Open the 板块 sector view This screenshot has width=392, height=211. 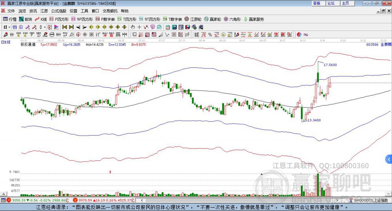pos(26,19)
